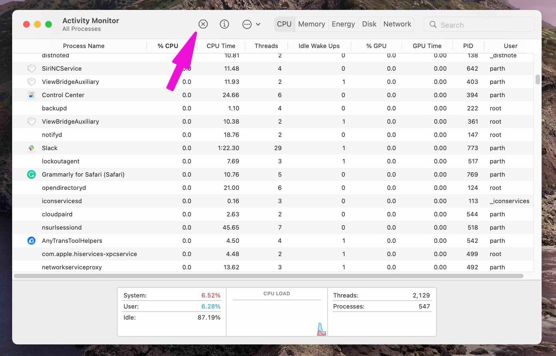Select the notifyd process row
Viewport: 556px width, 356px height.
273,135
